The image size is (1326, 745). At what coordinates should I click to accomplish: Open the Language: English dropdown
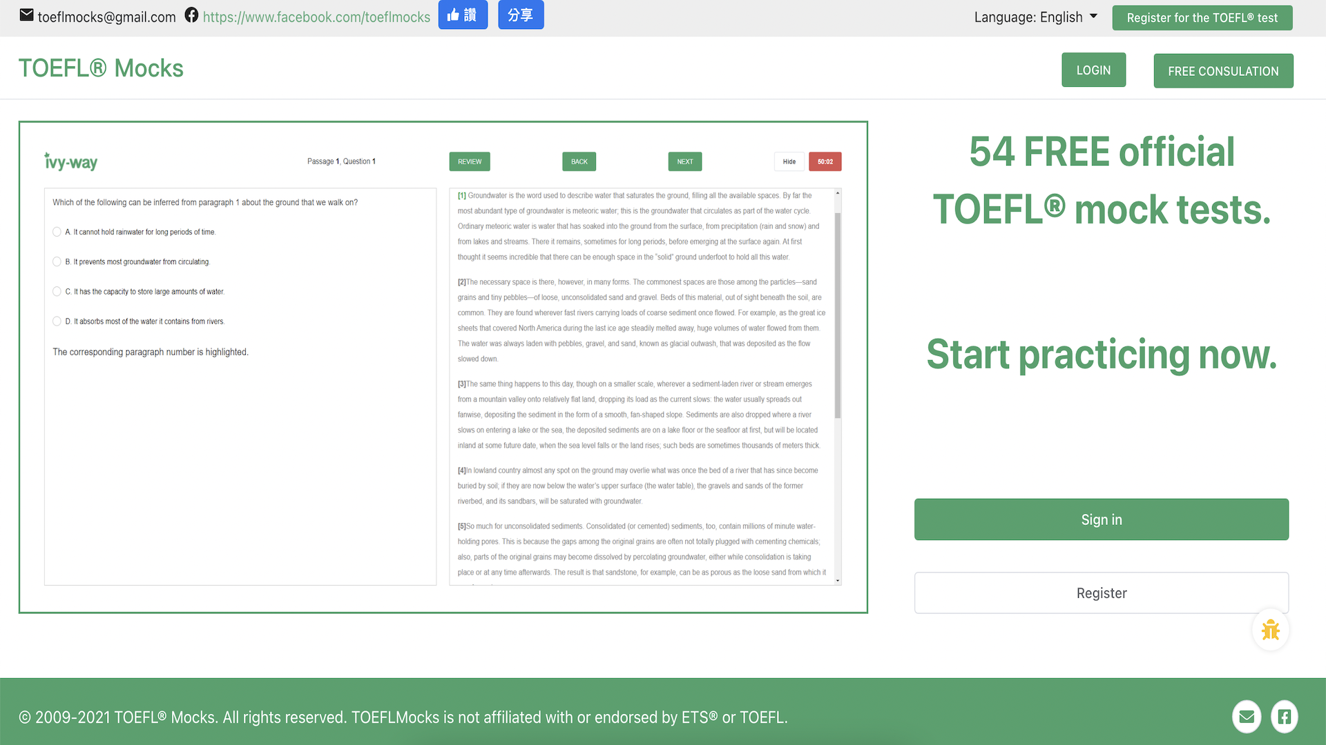tap(1035, 17)
